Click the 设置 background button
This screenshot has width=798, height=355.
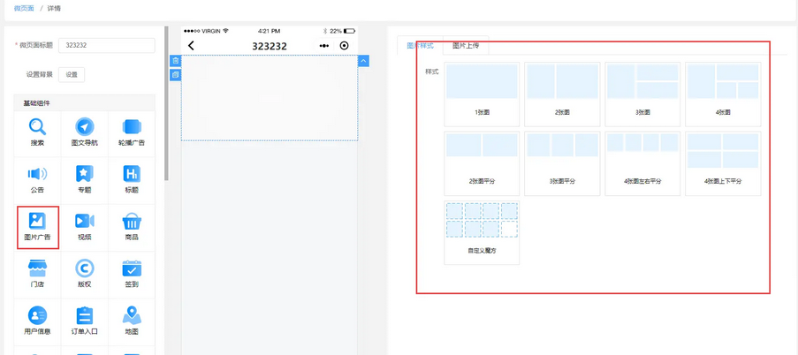pyautogui.click(x=72, y=74)
